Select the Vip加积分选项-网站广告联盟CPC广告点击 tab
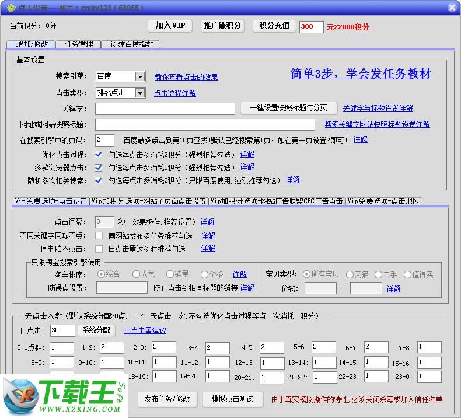Screen dimensions: 461x418 coord(277,201)
